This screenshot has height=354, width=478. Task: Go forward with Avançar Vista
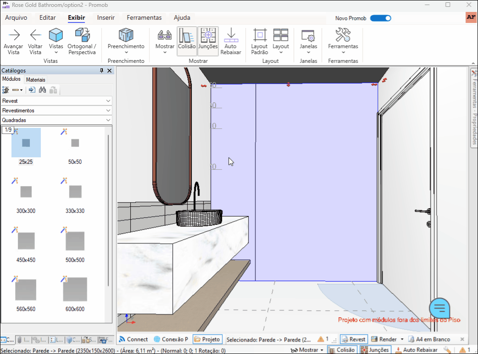point(13,41)
